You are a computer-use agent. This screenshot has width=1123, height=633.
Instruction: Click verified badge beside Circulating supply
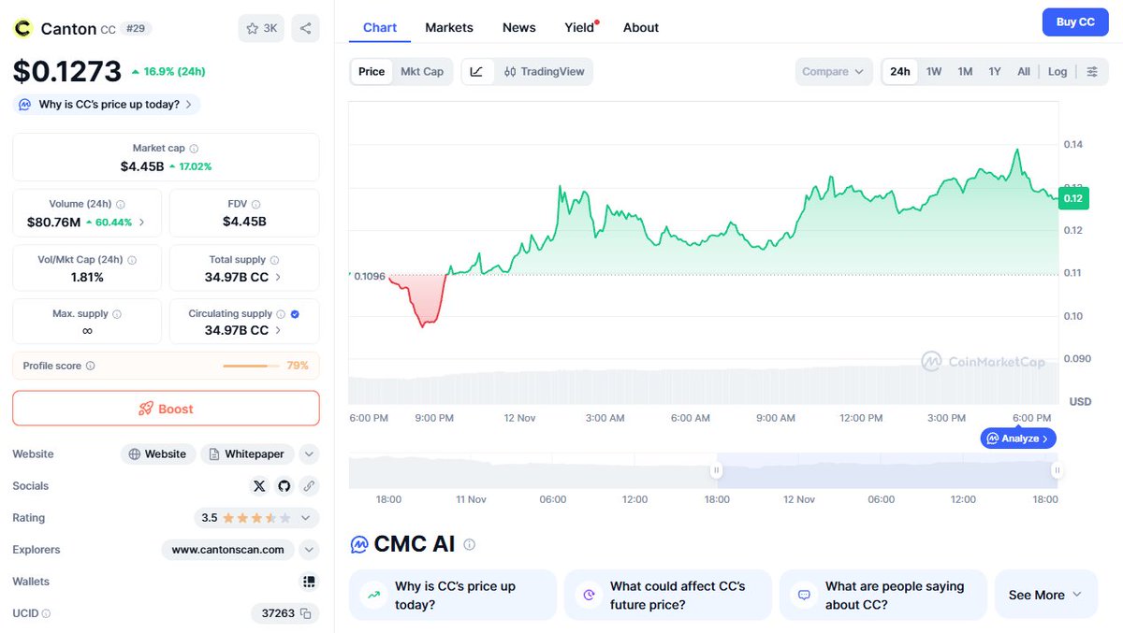295,314
